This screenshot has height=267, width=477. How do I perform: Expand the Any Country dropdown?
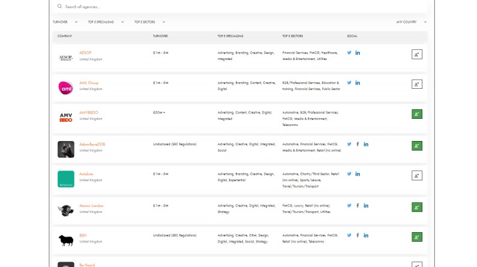point(411,22)
